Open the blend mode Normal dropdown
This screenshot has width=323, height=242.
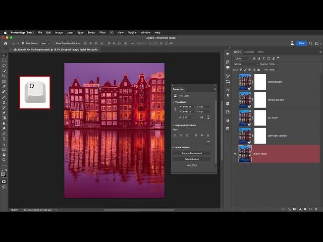(x=245, y=64)
